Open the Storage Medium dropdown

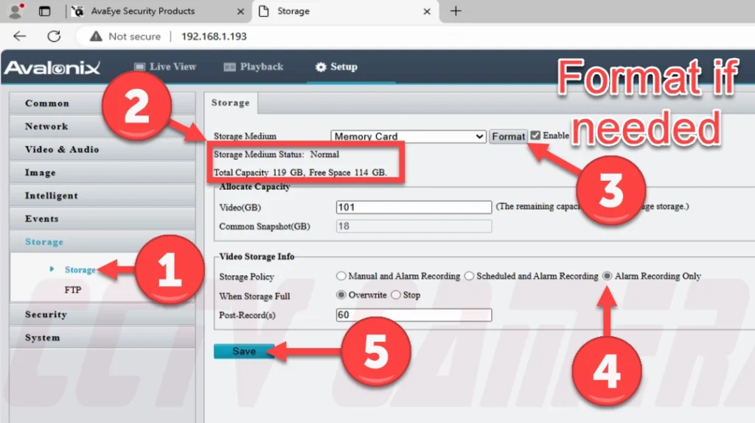[408, 136]
